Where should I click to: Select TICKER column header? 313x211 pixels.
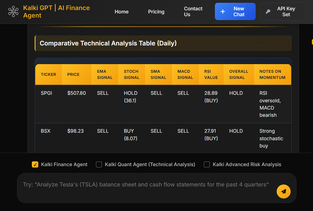point(49,74)
